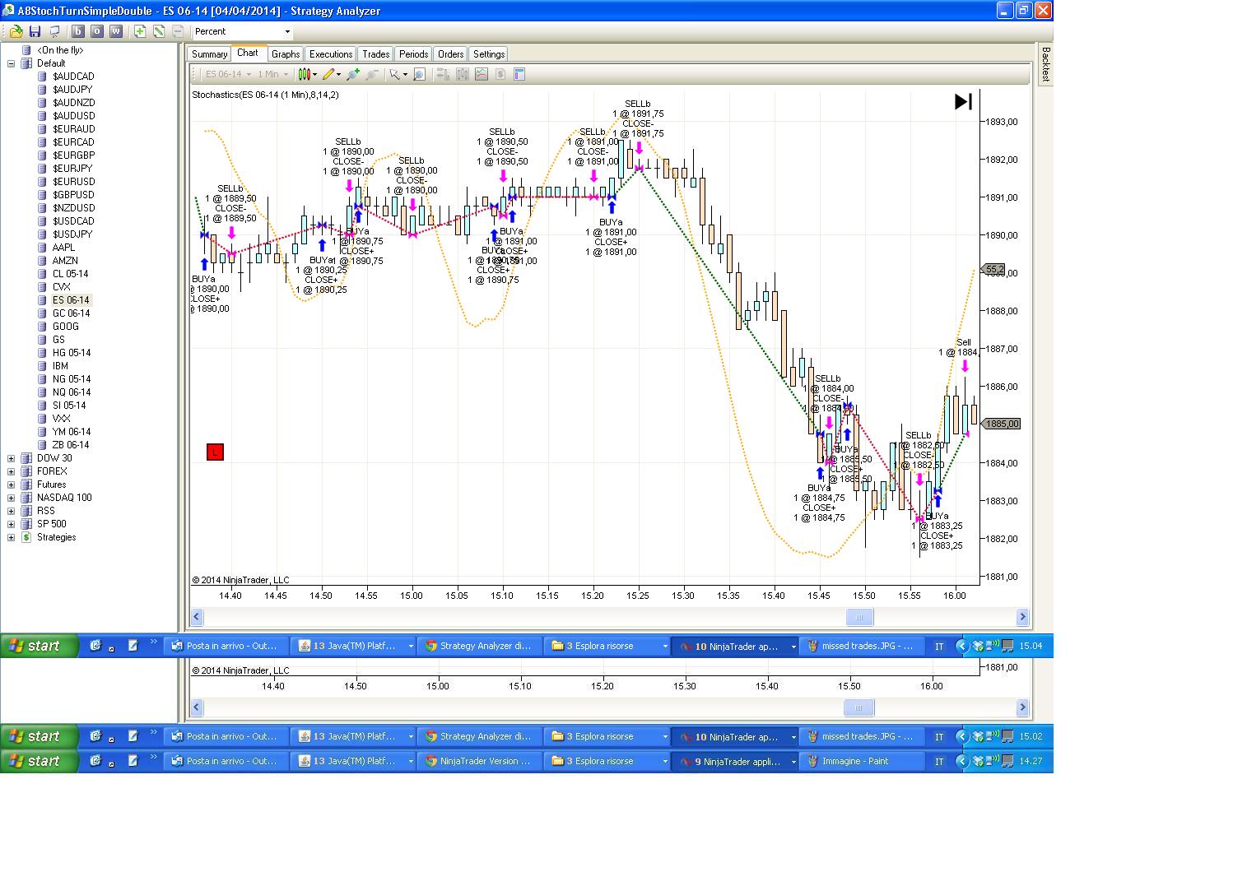
Task: Select the ES 06-14 instrument
Action: tap(72, 300)
